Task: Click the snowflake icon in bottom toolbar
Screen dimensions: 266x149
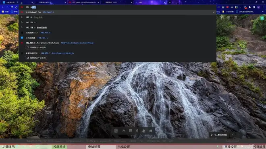Action: pyautogui.click(x=124, y=131)
